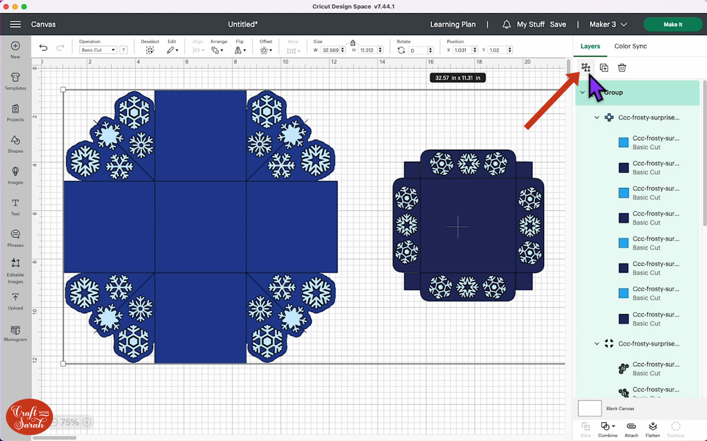The height and width of the screenshot is (441, 707).
Task: Open the Monogram tool
Action: [x=15, y=333]
